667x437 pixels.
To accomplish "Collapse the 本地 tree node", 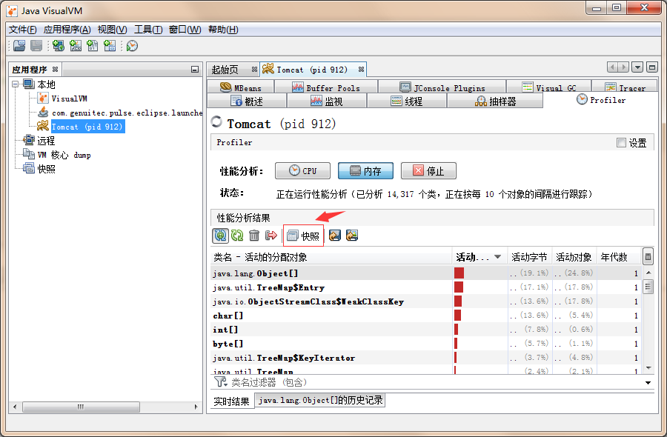I will [x=16, y=84].
